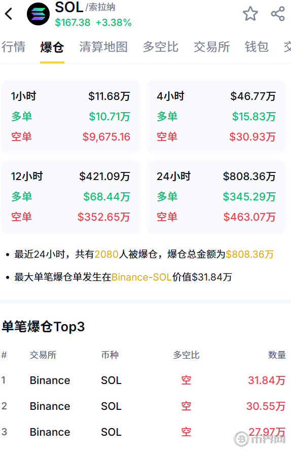Switch to the 行情 tab

14,47
